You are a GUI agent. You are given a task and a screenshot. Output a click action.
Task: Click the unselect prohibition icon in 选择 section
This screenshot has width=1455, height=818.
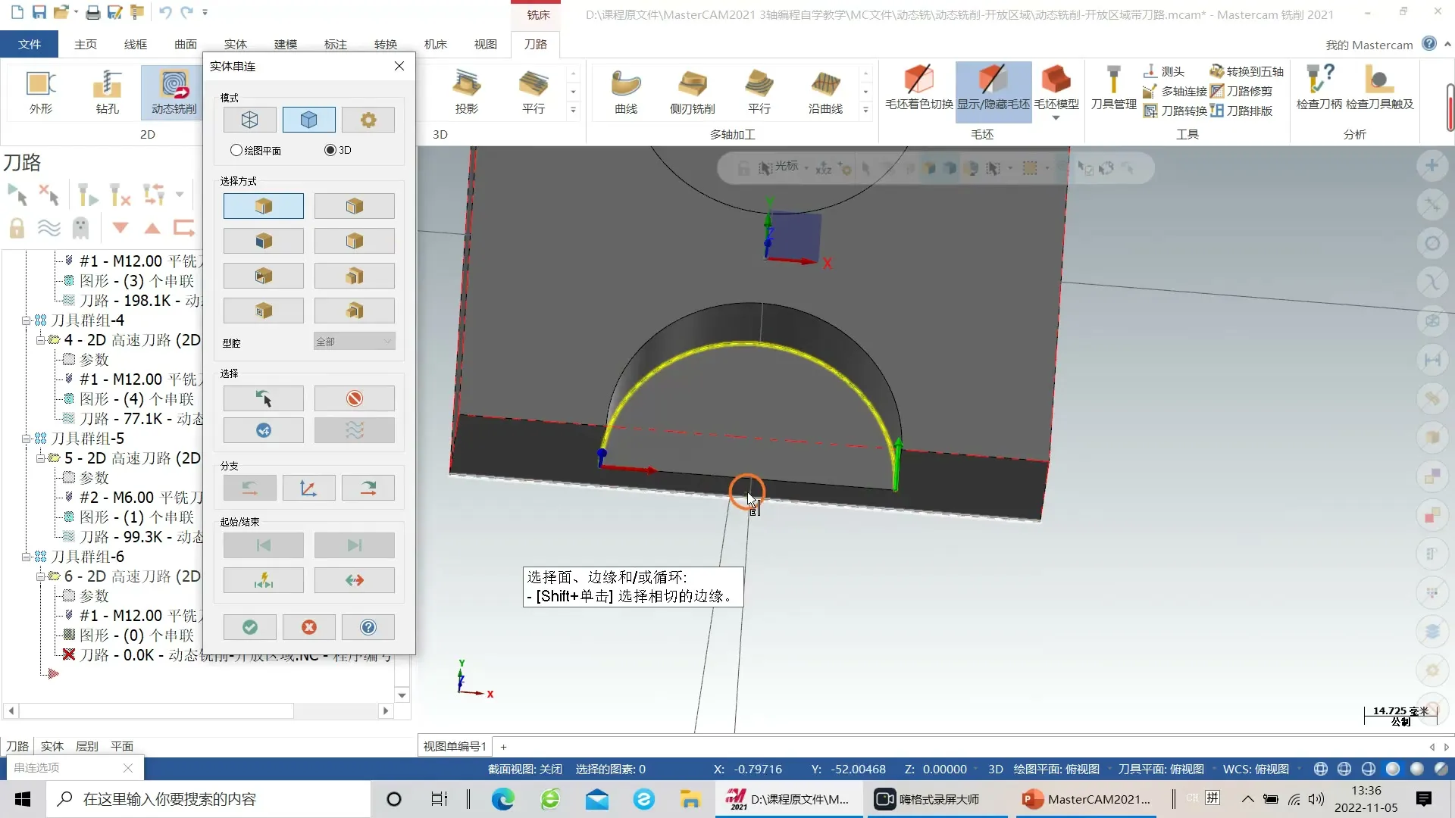point(354,398)
